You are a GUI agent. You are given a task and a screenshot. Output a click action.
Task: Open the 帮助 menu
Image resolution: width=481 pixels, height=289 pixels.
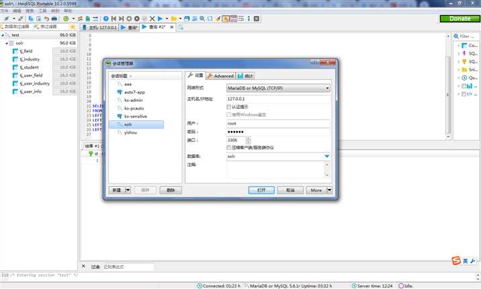(x=68, y=11)
